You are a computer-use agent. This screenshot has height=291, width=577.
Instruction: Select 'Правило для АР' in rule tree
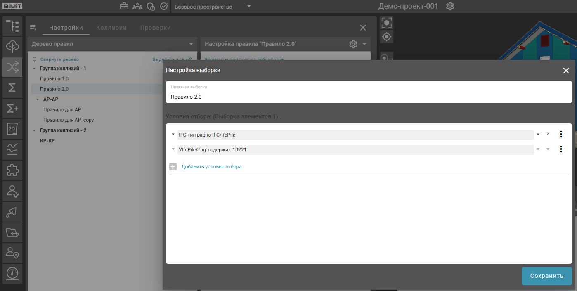coord(62,110)
